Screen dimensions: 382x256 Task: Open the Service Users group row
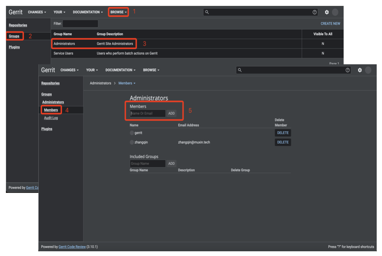(x=63, y=53)
